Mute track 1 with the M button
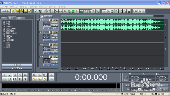 tap(57, 20)
